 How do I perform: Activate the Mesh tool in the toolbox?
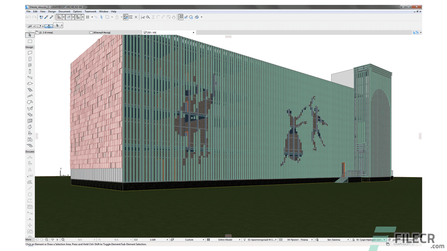[x=30, y=145]
